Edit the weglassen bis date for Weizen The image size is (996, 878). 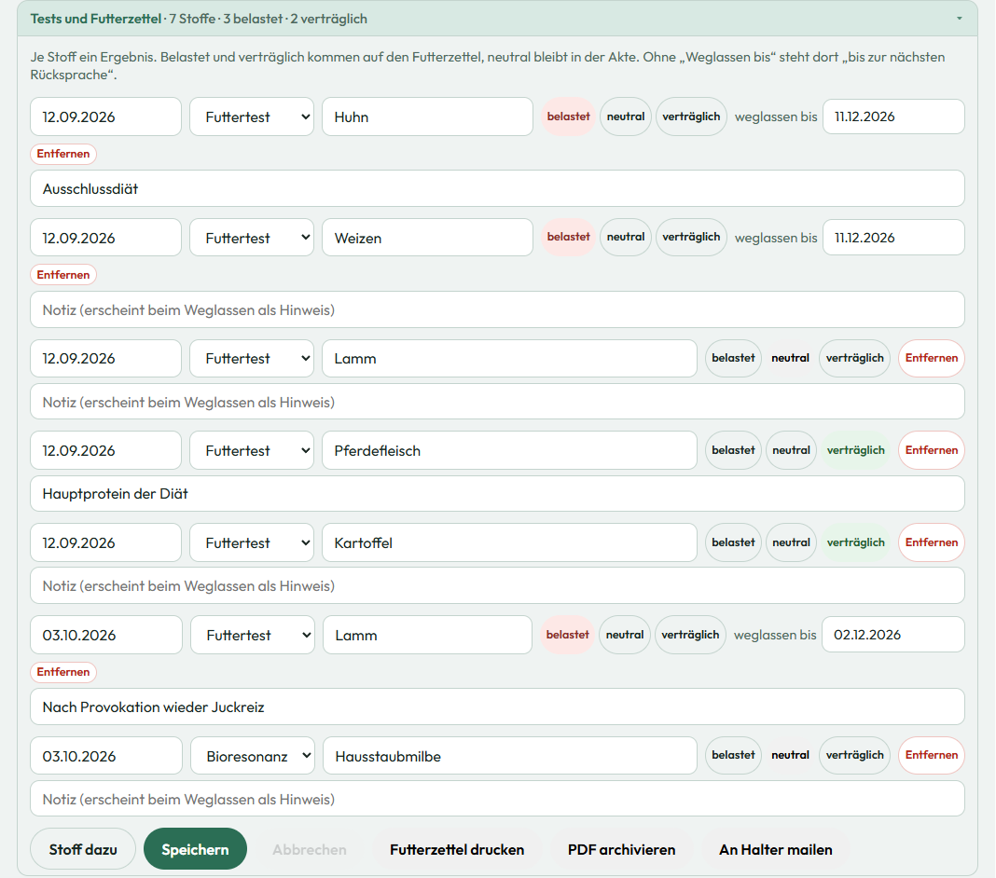tap(893, 238)
